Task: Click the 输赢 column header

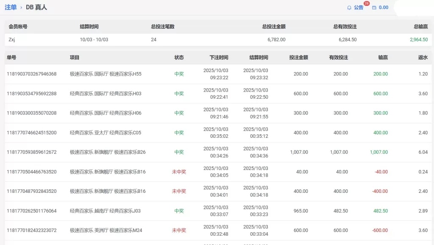Action: pyautogui.click(x=383, y=58)
